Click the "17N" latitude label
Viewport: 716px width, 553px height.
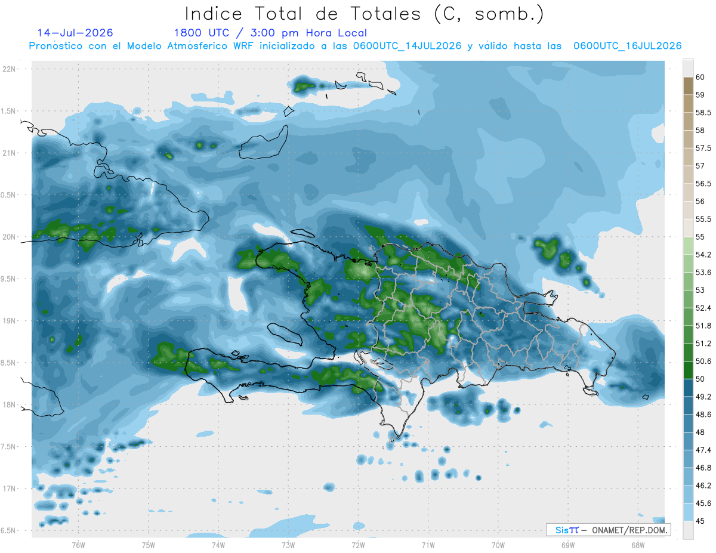pos(9,488)
